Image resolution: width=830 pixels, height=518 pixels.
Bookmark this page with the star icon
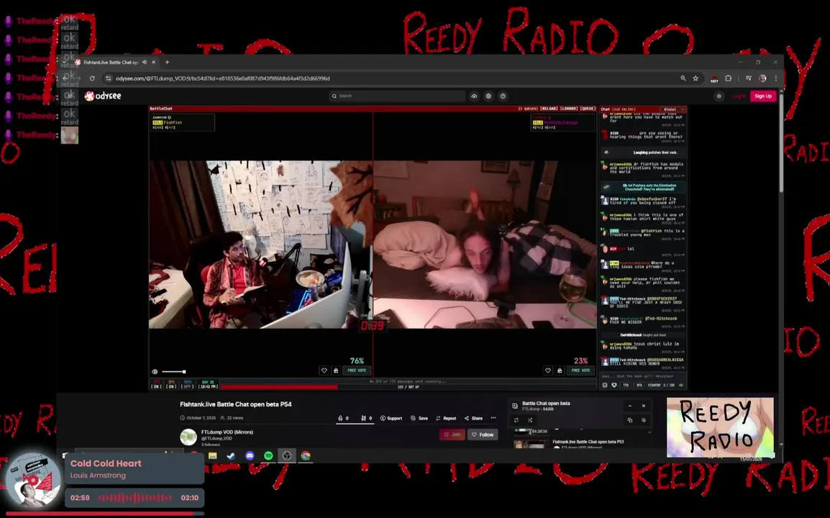click(696, 78)
